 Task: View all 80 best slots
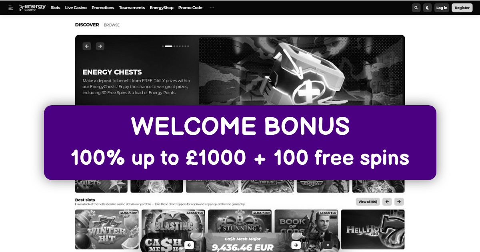click(x=368, y=202)
